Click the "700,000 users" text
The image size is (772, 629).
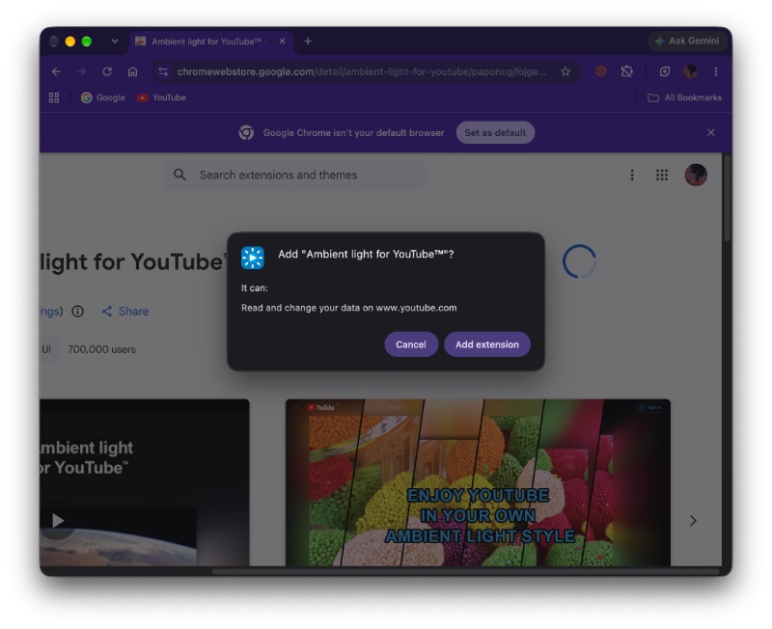pos(101,349)
